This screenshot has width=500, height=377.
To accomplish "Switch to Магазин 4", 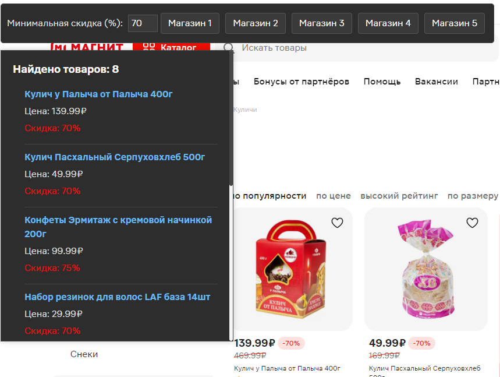I will click(x=388, y=23).
